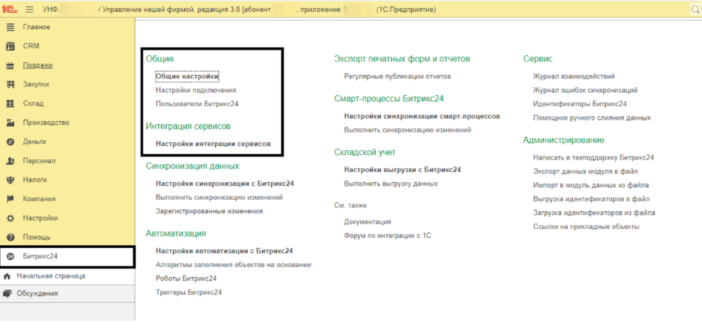
Task: Click the Производство factory icon
Action: [11, 123]
